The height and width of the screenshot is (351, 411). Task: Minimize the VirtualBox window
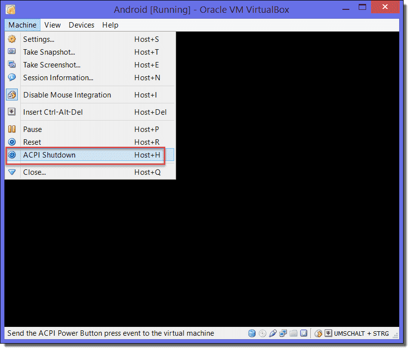click(x=347, y=9)
